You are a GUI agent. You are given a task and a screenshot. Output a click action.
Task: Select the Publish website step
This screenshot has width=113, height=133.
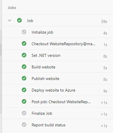coord(57,79)
